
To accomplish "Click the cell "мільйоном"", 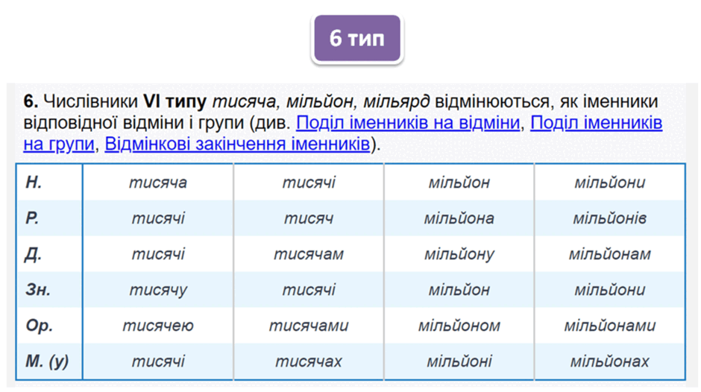I will 459,326.
